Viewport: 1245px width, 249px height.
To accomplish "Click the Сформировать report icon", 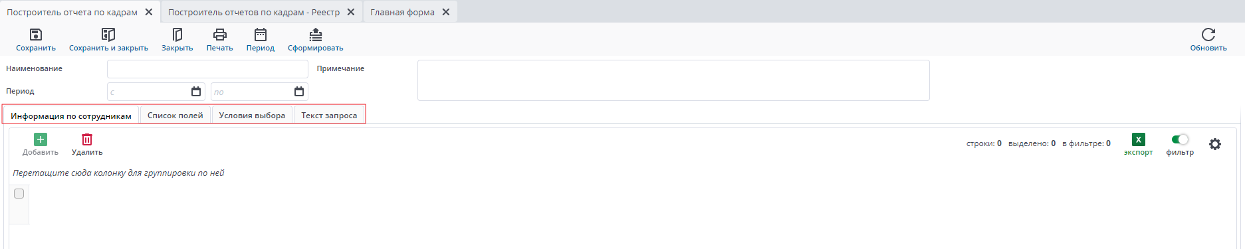I will 316,35.
